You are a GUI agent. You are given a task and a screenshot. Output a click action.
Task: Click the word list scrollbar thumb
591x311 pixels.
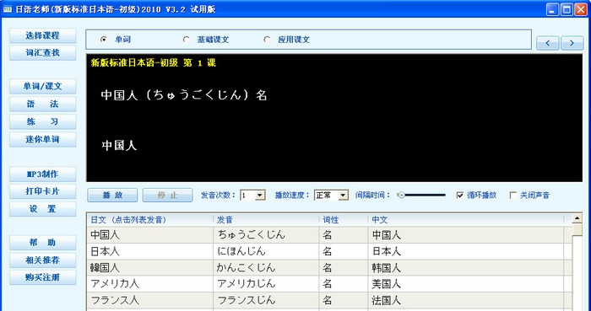pos(577,230)
